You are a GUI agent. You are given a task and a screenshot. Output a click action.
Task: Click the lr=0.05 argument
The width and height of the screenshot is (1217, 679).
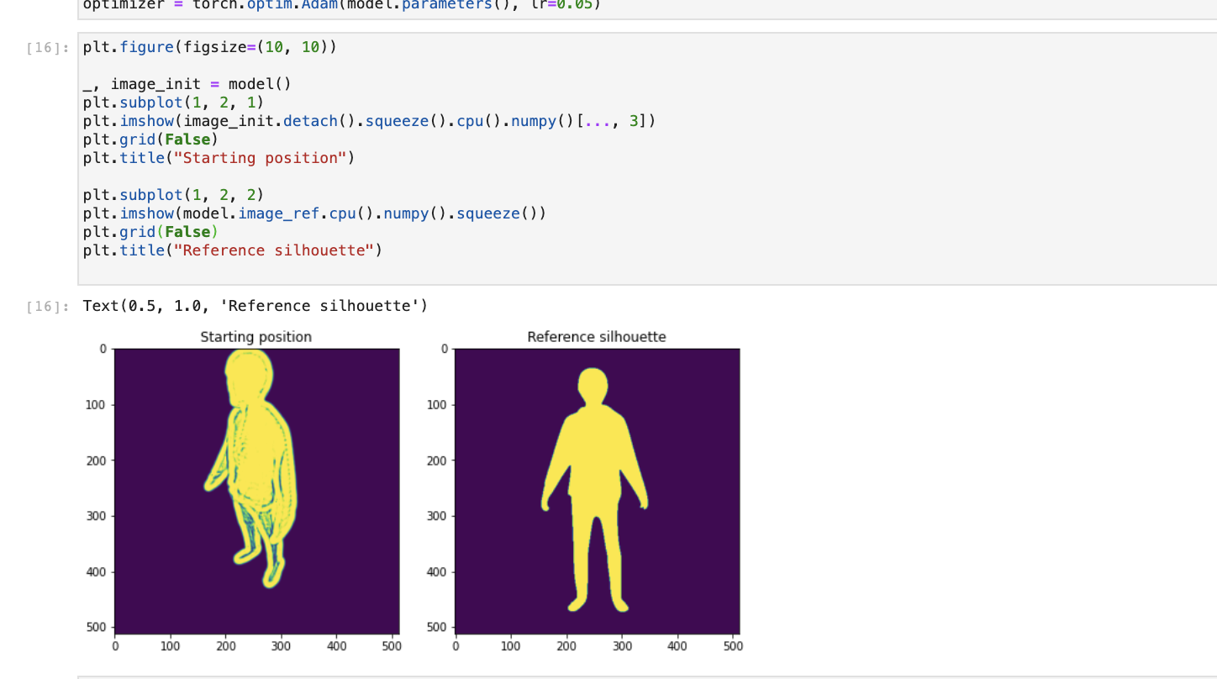tap(565, 5)
